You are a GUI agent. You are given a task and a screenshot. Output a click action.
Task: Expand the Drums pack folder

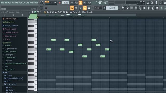point(9,75)
